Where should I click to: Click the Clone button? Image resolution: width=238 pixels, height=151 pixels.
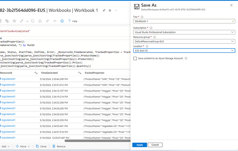pos(41,147)
